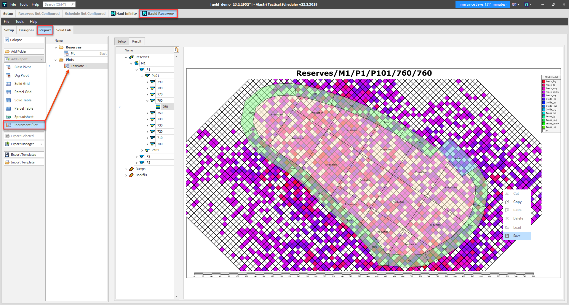The image size is (569, 305).
Task: Click the Export Templates icon
Action: coord(7,155)
